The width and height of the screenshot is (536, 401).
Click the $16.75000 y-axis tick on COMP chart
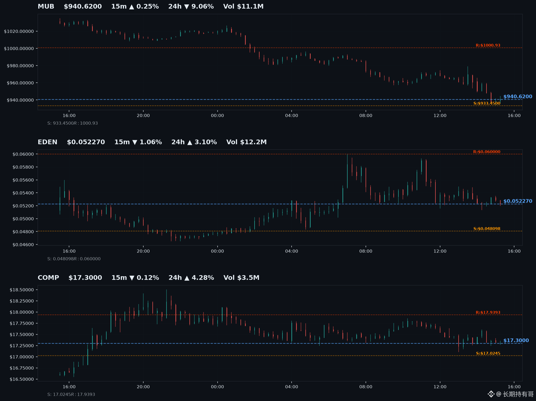(22, 368)
